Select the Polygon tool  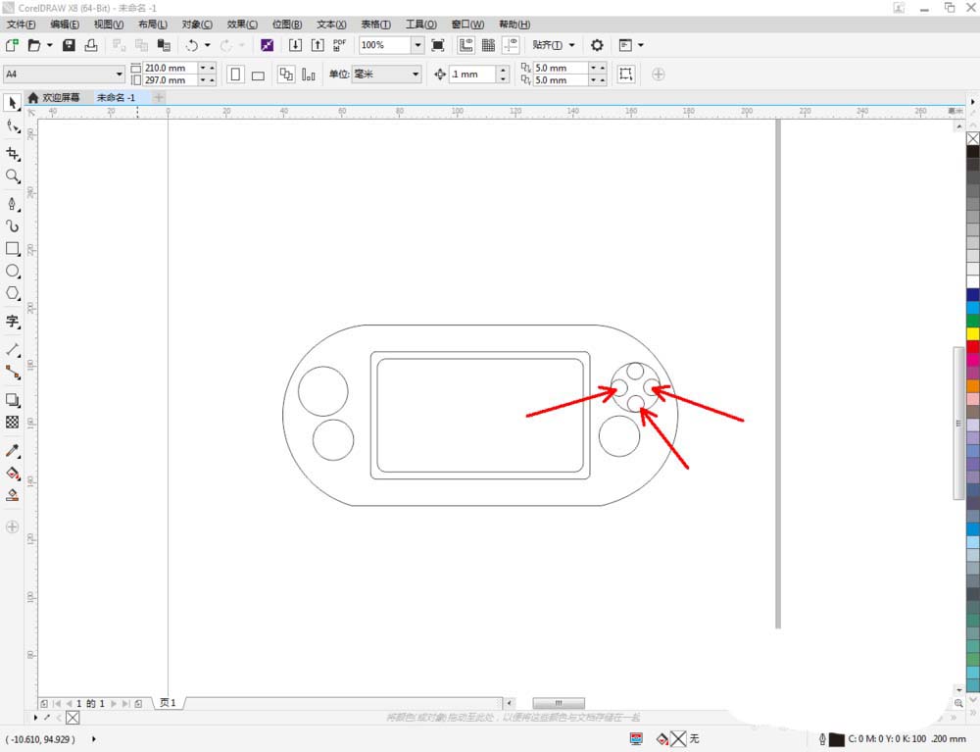[x=12, y=294]
